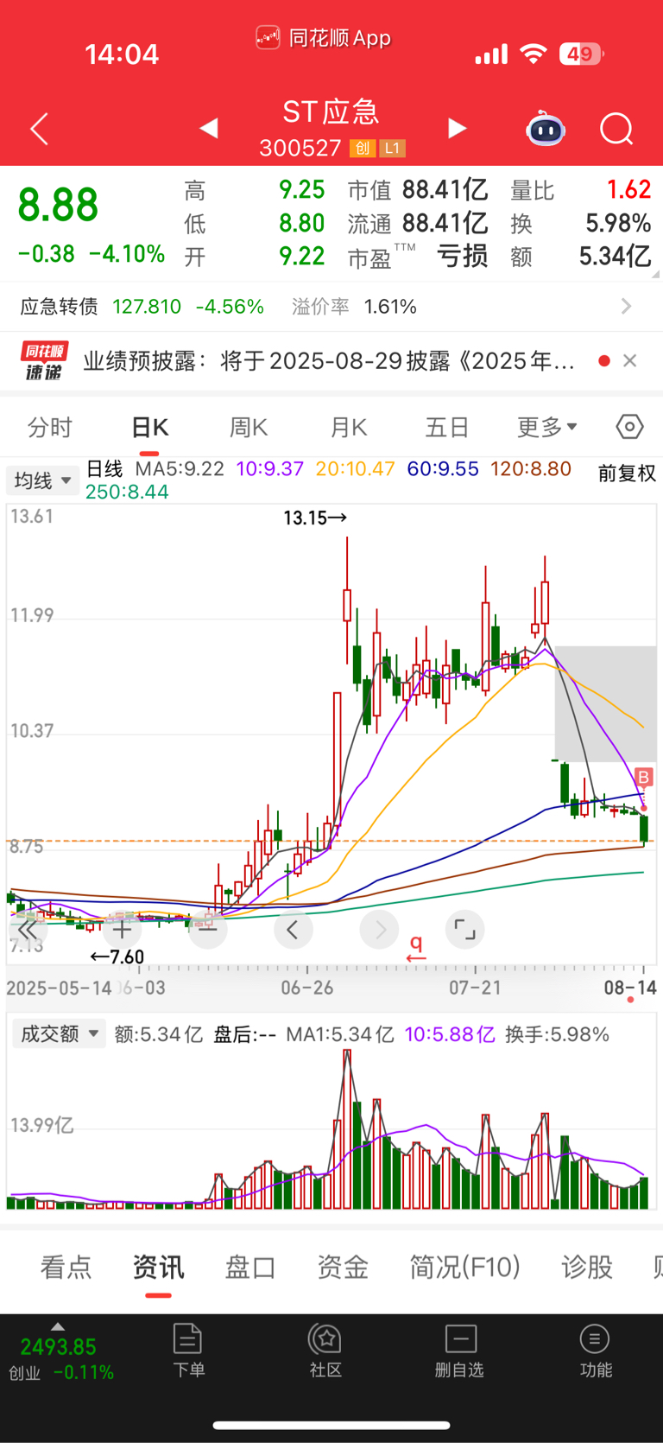
Task: Open the 简况(F10) section tab
Action: 464,1268
